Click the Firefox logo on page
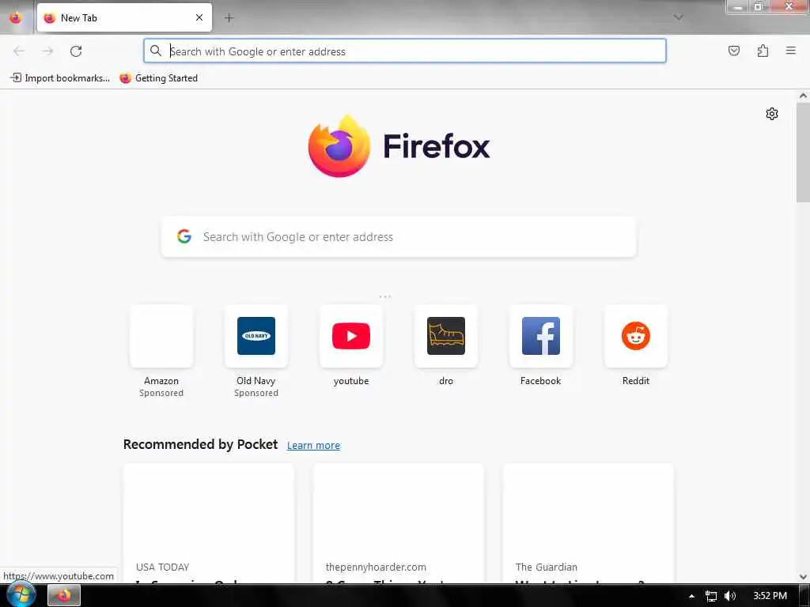810x607 pixels. [399, 146]
